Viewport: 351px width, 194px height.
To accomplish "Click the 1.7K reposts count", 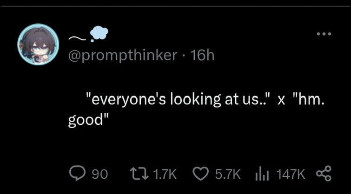I will point(165,174).
